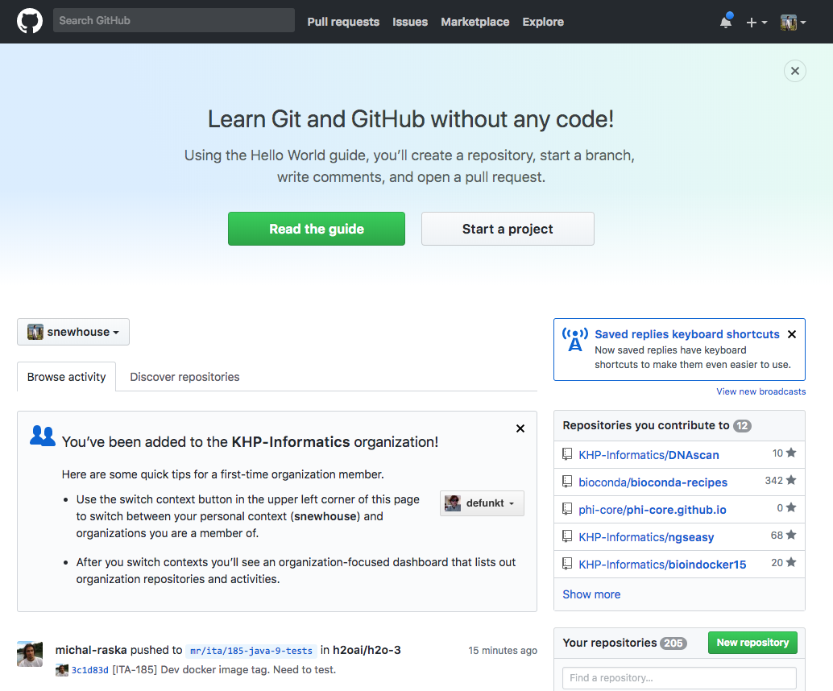
Task: Click the star icon for bioconda-recipes
Action: 791,480
